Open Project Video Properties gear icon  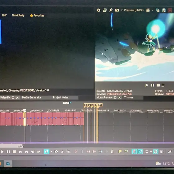[98, 10]
